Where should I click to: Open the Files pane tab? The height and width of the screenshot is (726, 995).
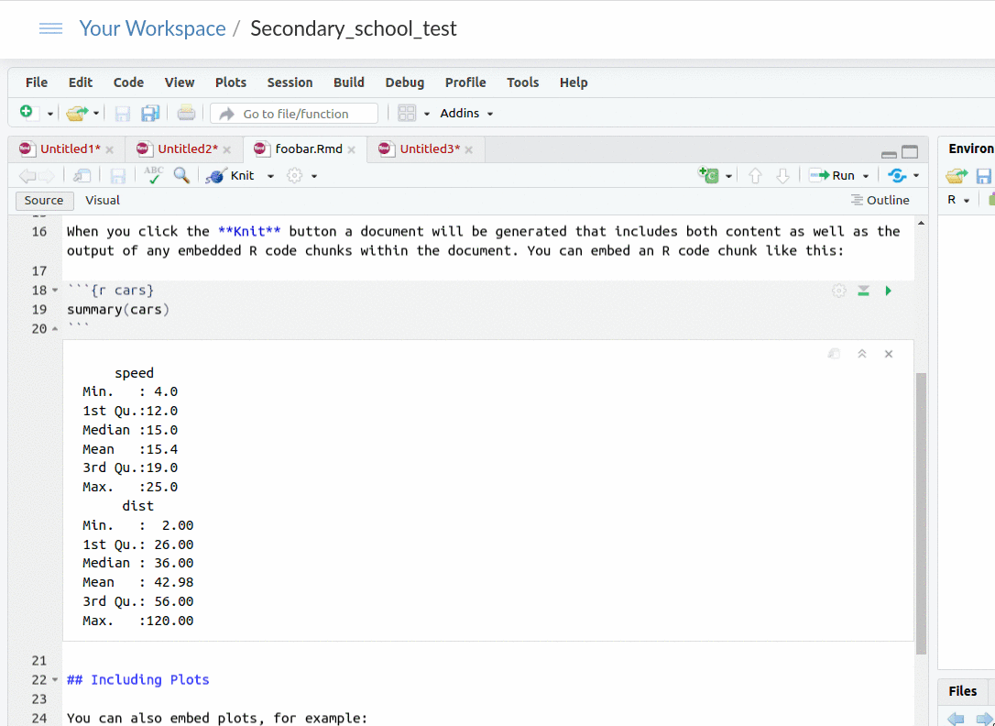tap(963, 692)
